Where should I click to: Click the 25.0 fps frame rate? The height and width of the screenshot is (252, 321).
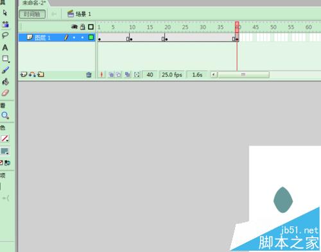pos(172,74)
